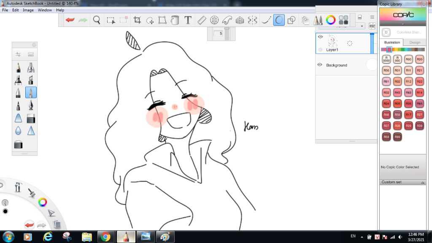
Task: Hide Layer1 using its eye icon
Action: click(x=320, y=37)
